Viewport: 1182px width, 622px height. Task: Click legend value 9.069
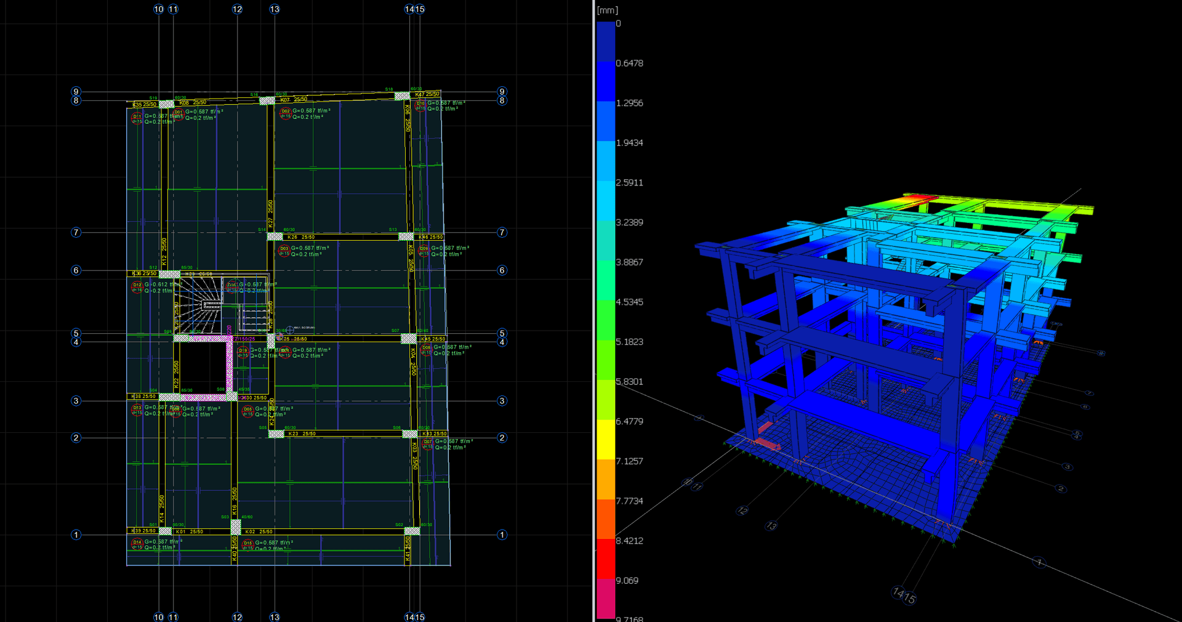click(627, 581)
